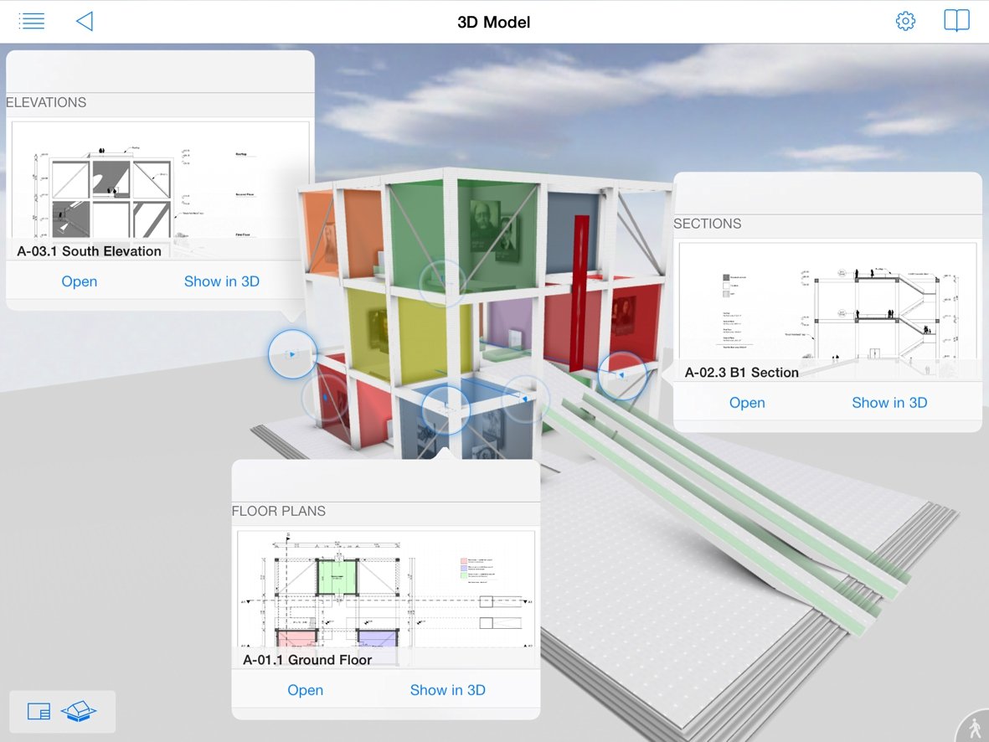
Task: Select the south elevation marker circle
Action: (x=292, y=354)
